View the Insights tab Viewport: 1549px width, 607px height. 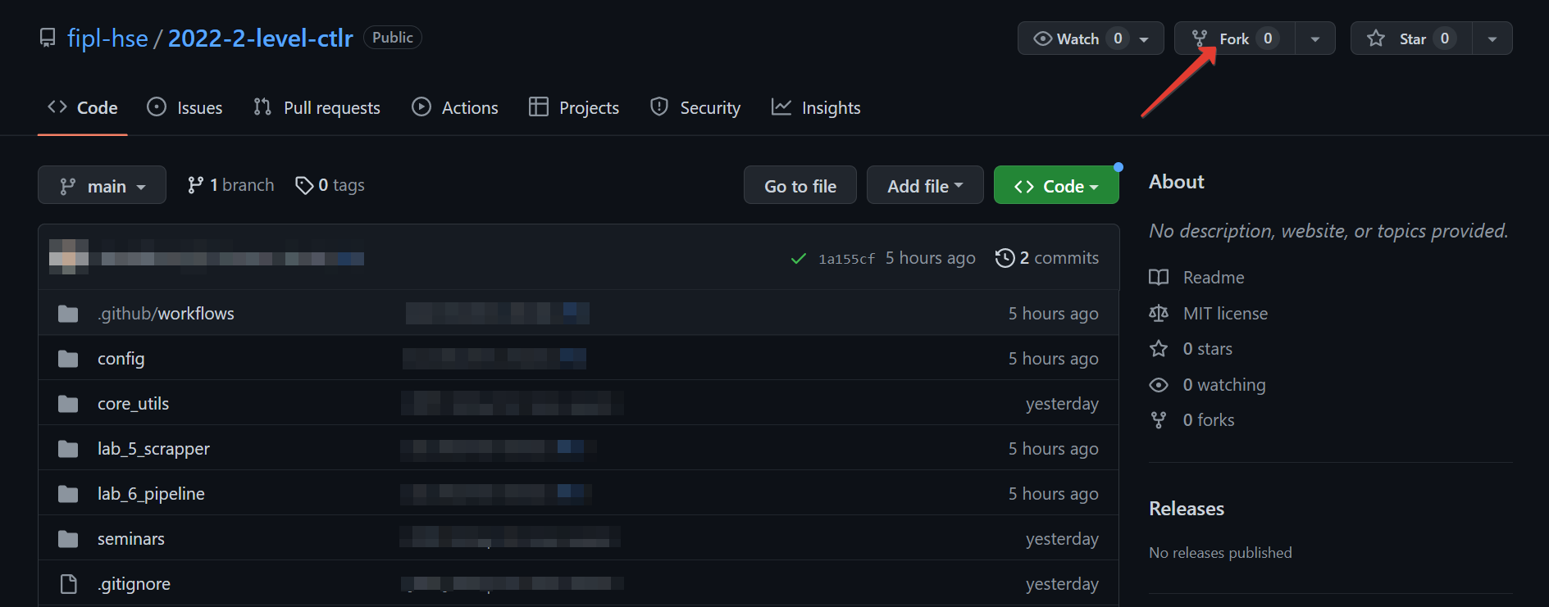(x=816, y=107)
